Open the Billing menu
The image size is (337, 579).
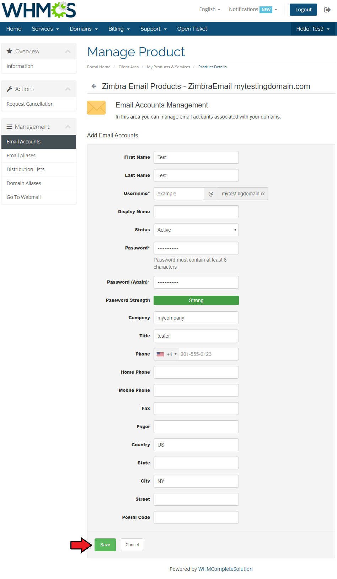(x=119, y=29)
